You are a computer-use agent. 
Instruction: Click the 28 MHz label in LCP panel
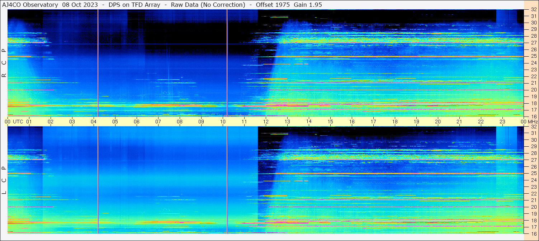(x=533, y=153)
